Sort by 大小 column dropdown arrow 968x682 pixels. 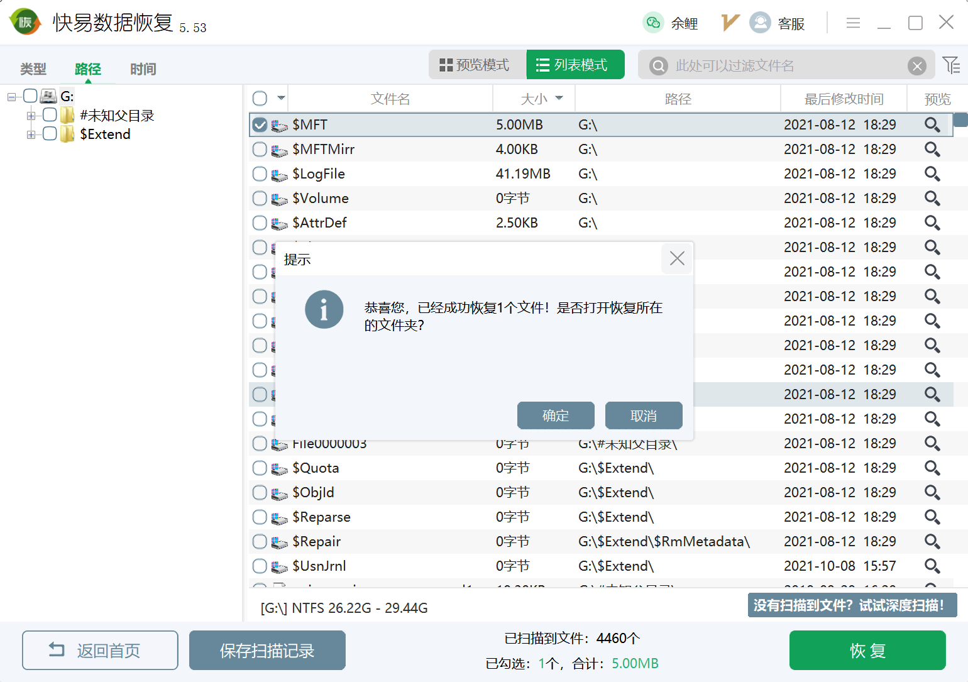[x=559, y=98]
